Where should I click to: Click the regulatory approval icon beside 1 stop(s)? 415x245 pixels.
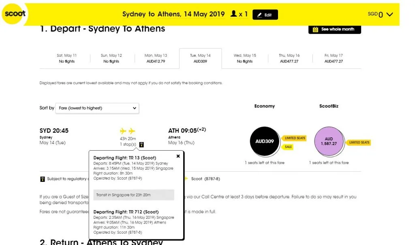pyautogui.click(x=141, y=145)
